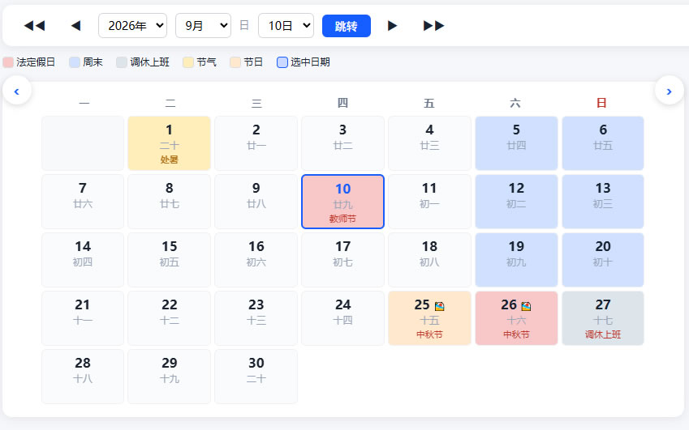Jump to previous year with double-left arrow

(x=34, y=26)
